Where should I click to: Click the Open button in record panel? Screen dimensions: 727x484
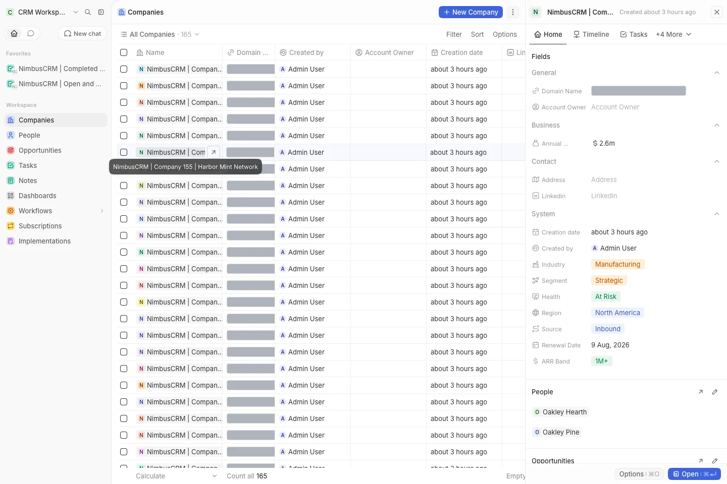tap(694, 474)
